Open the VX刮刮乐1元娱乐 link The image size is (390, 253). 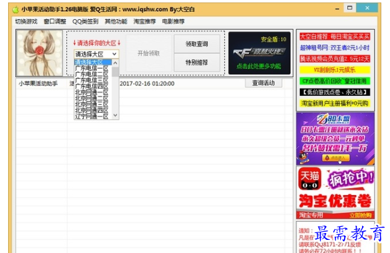335,70
